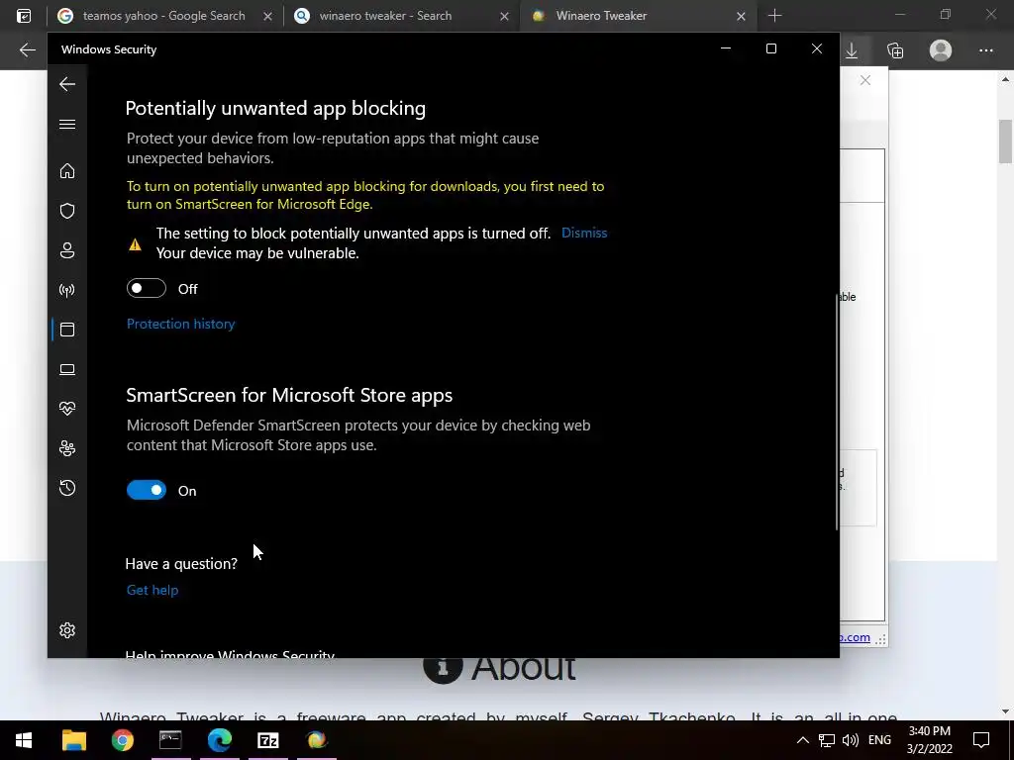Open Edge settings and more menu

[x=985, y=50]
